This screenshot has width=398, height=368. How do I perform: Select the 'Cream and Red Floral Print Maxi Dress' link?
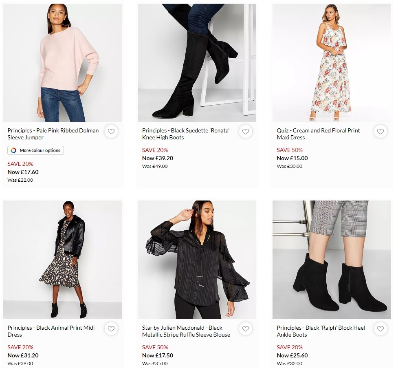[x=318, y=134]
